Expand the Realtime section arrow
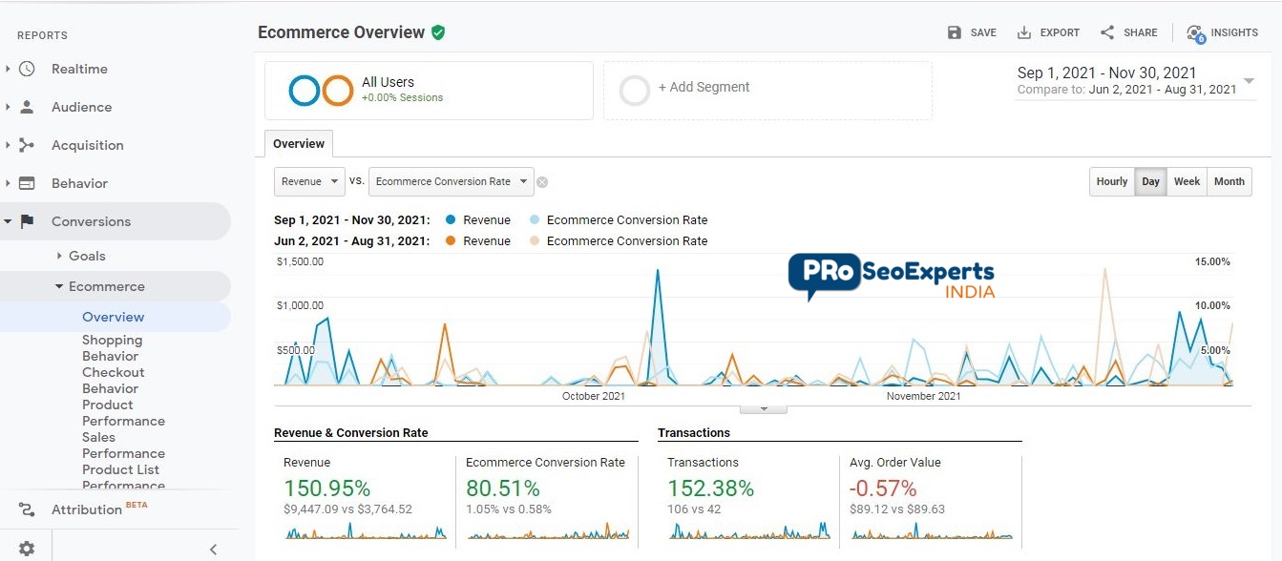Viewport: 1282px width, 561px height. pos(8,69)
